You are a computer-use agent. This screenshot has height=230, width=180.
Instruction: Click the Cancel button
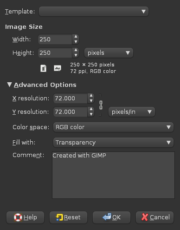154,217
